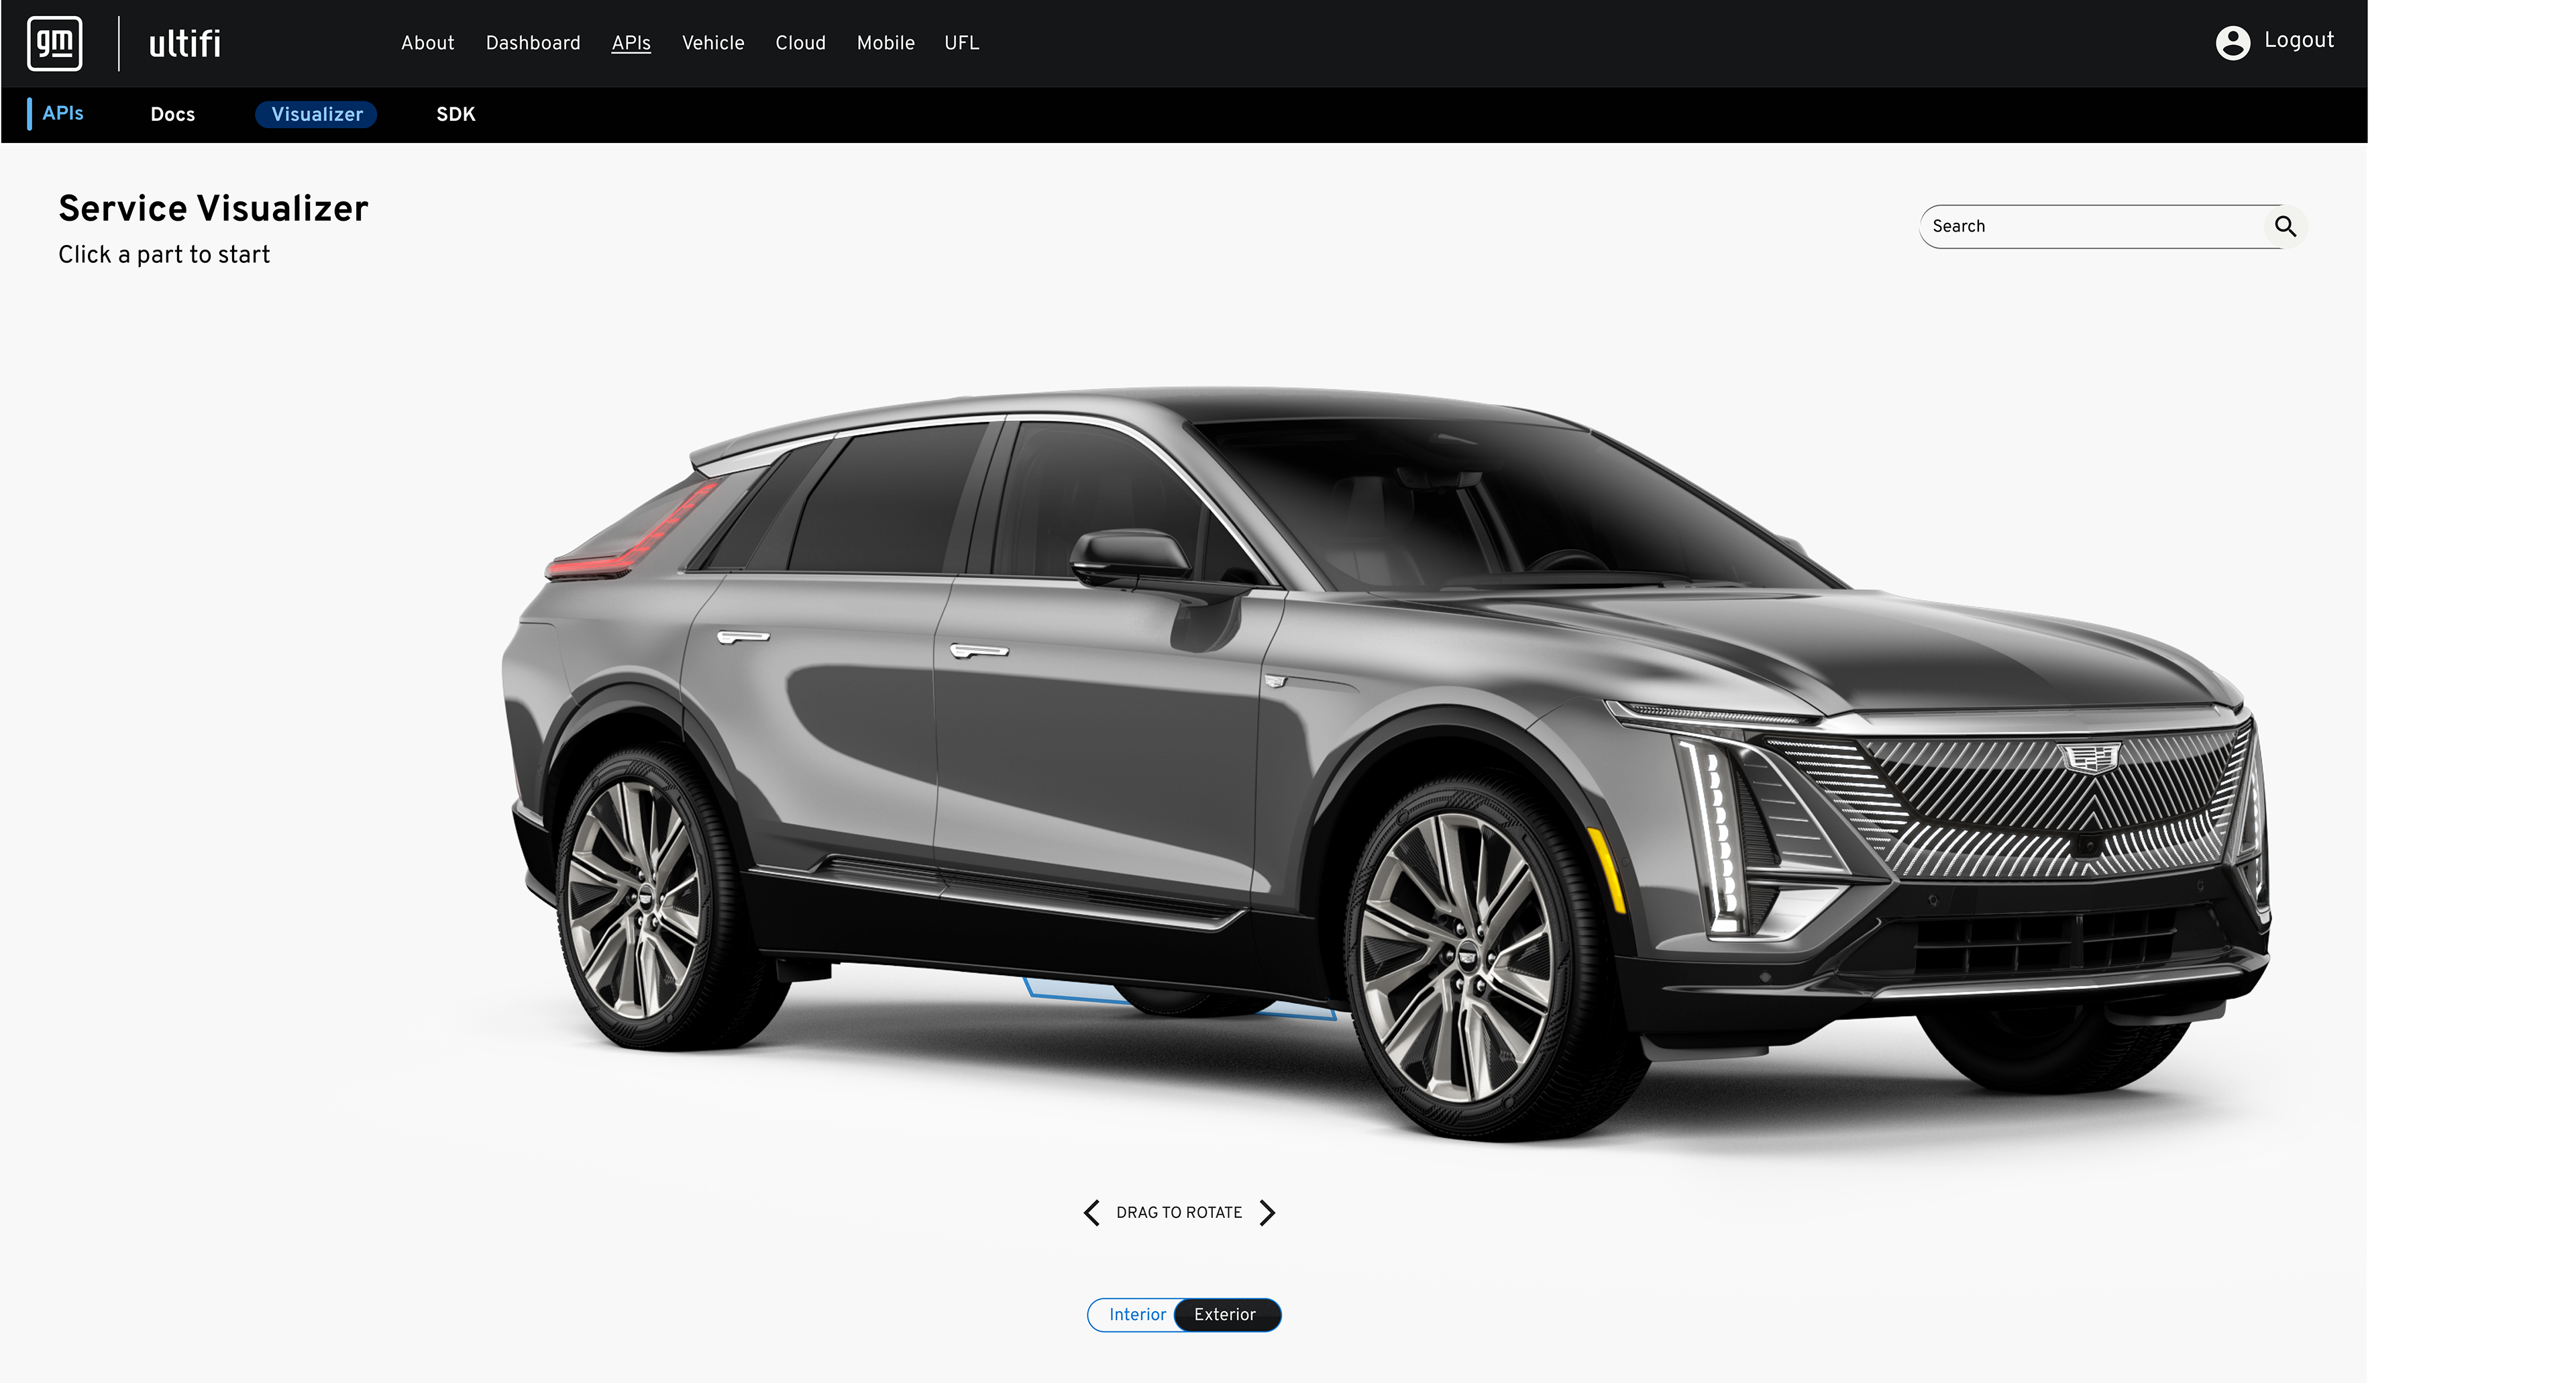
Task: Click the GM logo icon
Action: 55,43
